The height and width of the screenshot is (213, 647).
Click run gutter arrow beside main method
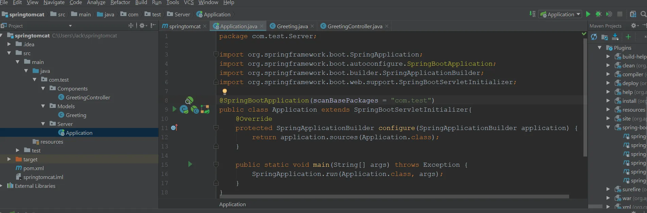(x=190, y=164)
